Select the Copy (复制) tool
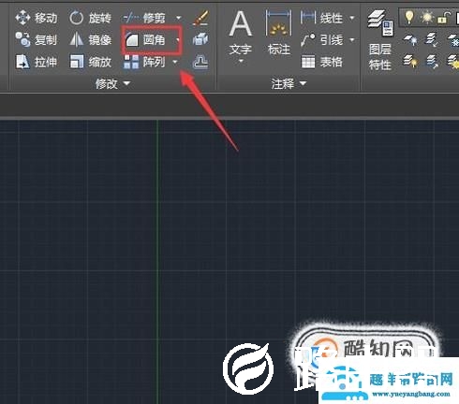Screen dimensions: 459x404 coord(37,40)
